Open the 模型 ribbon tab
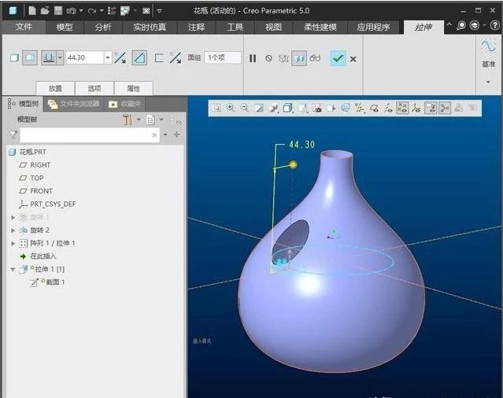Image resolution: width=503 pixels, height=398 pixels. [65, 27]
